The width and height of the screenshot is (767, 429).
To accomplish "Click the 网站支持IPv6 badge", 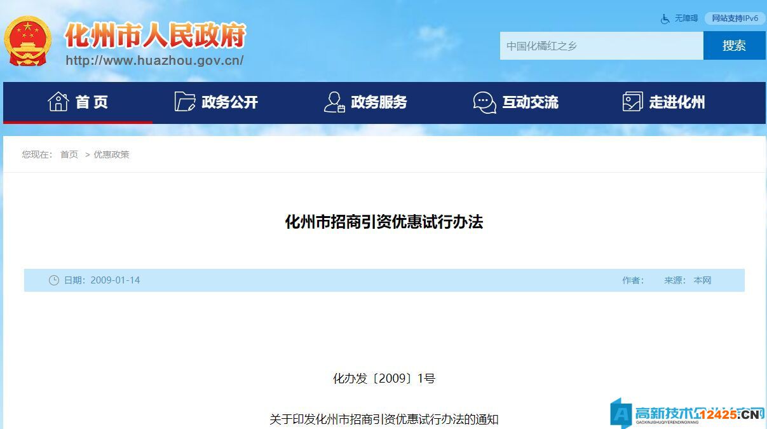I will (x=735, y=18).
